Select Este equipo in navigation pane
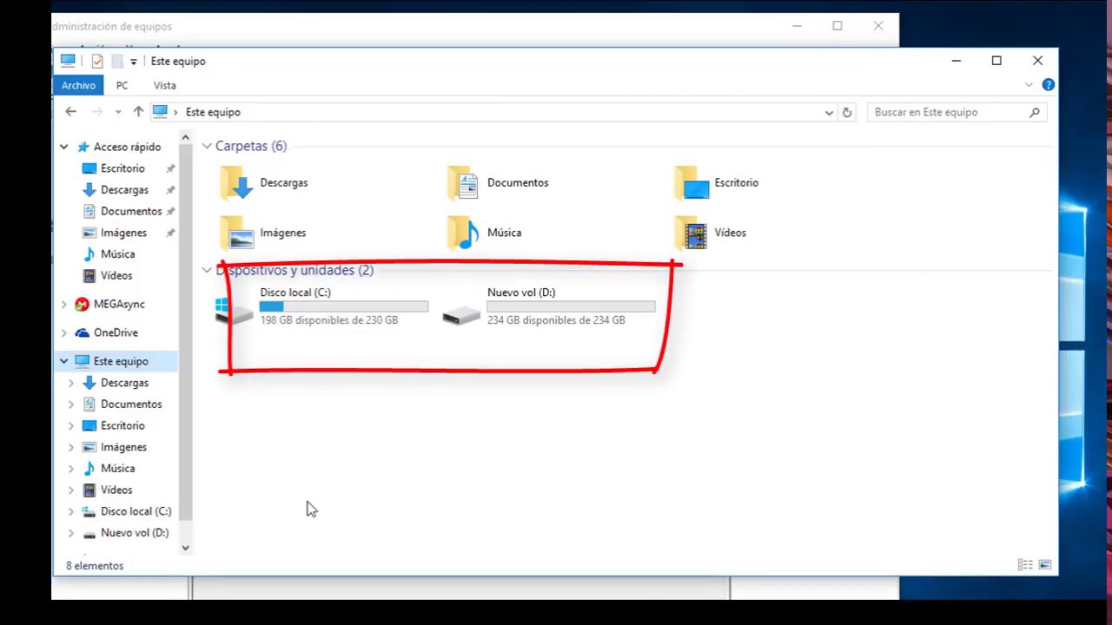The width and height of the screenshot is (1112, 625). (x=121, y=361)
